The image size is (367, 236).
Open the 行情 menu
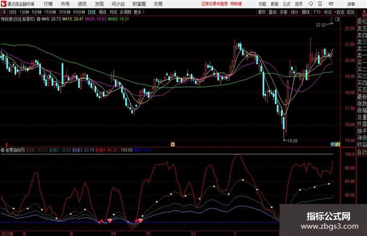coord(48,4)
